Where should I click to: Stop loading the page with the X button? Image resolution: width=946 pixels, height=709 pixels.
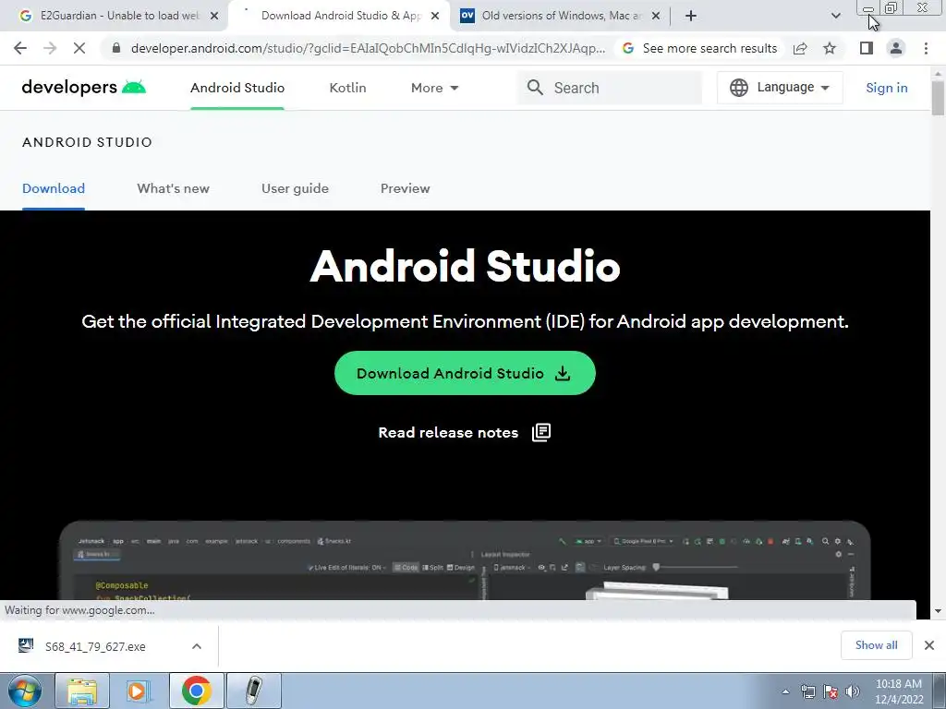point(79,48)
